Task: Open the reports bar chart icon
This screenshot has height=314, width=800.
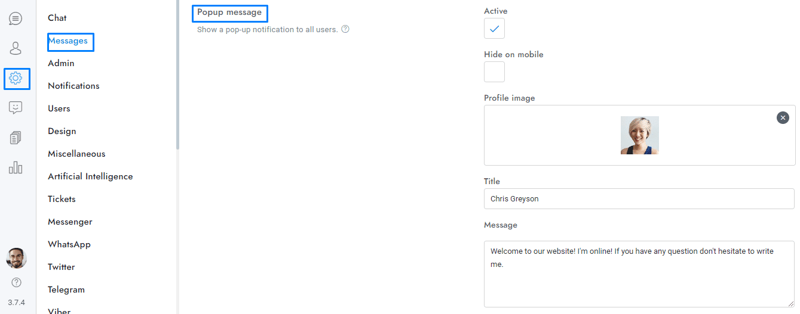Action: (x=16, y=167)
